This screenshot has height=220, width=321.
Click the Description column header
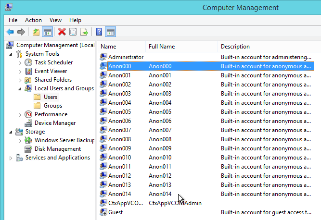coord(235,47)
